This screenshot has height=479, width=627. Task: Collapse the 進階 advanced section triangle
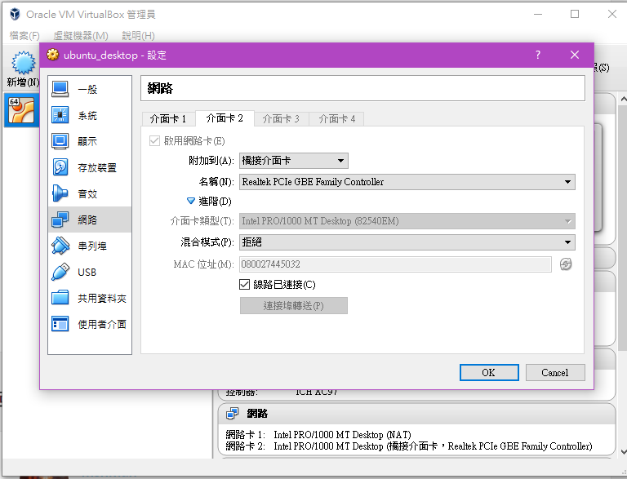click(191, 201)
